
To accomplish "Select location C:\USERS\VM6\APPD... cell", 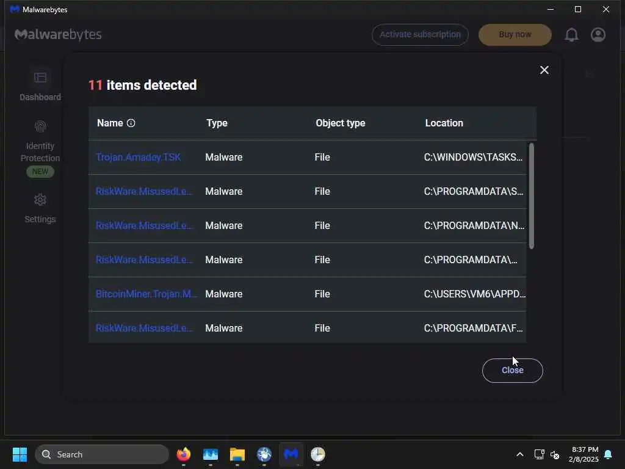I will click(475, 294).
